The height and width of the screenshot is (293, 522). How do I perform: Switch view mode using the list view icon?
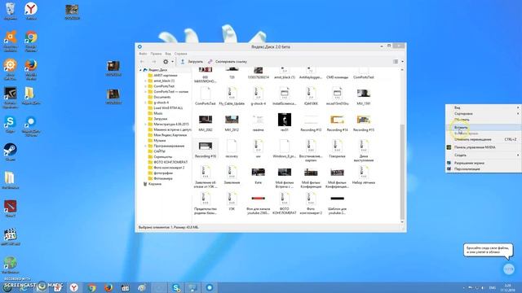click(x=396, y=62)
